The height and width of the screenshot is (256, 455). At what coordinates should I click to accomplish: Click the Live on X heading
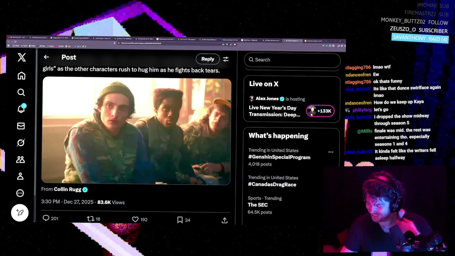click(x=264, y=84)
